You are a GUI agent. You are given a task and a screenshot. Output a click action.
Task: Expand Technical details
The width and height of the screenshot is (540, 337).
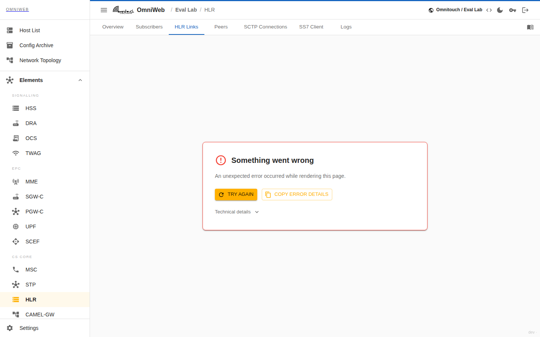(x=237, y=212)
